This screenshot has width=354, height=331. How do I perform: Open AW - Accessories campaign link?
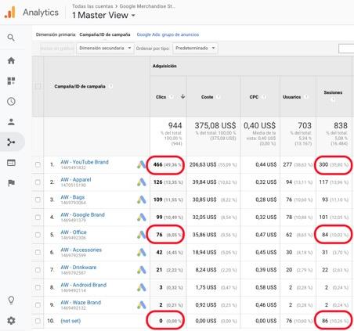(x=81, y=250)
